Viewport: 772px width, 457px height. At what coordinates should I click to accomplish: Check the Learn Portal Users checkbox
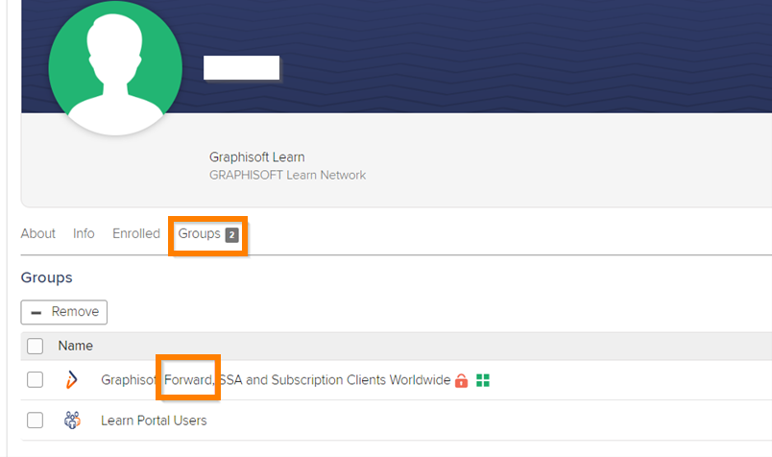point(35,421)
